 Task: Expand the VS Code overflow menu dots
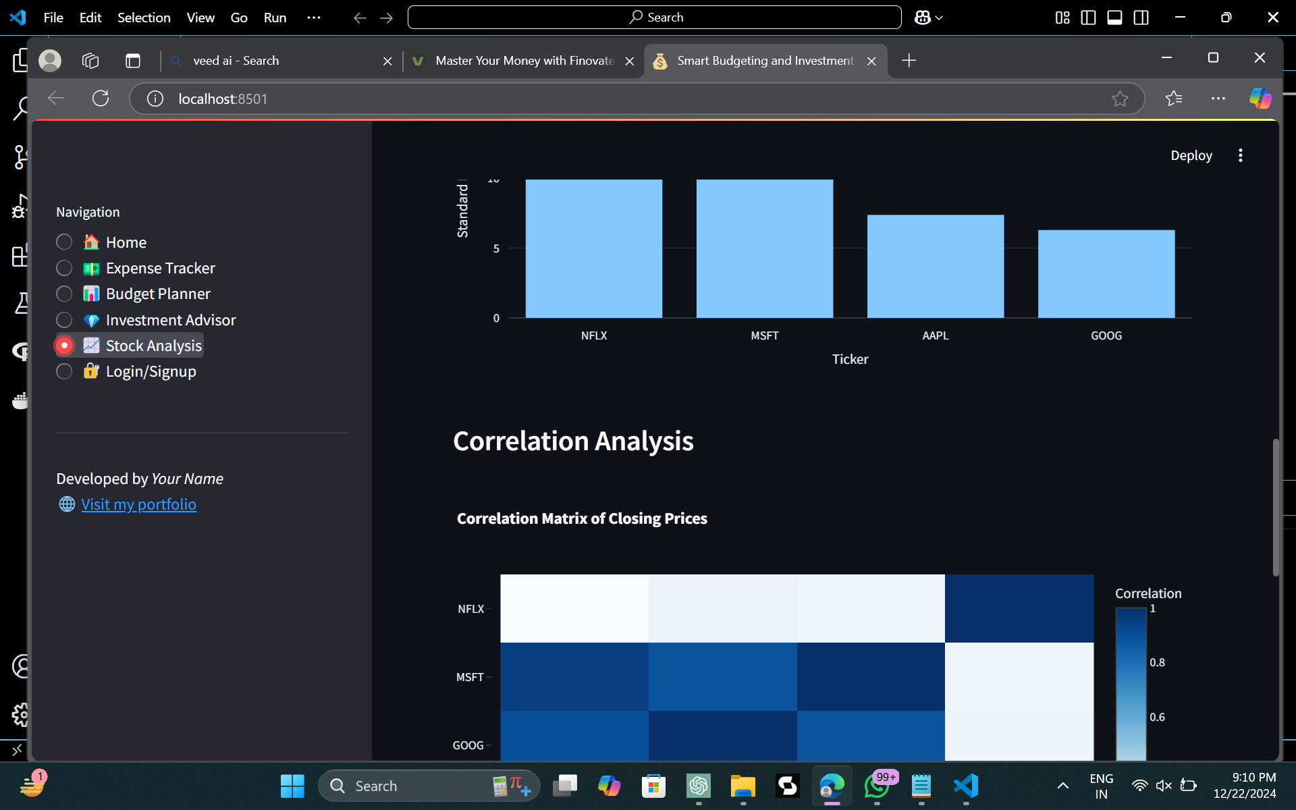[x=314, y=18]
